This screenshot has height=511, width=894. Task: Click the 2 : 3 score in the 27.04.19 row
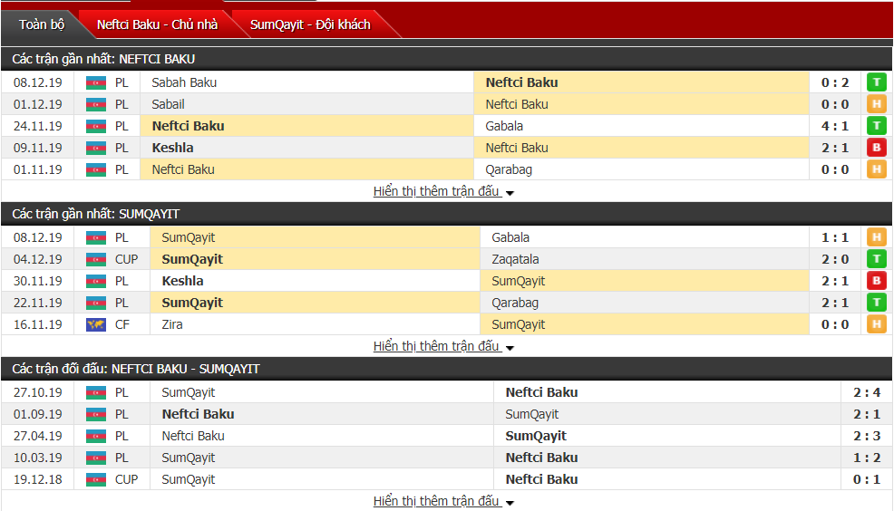coord(867,436)
